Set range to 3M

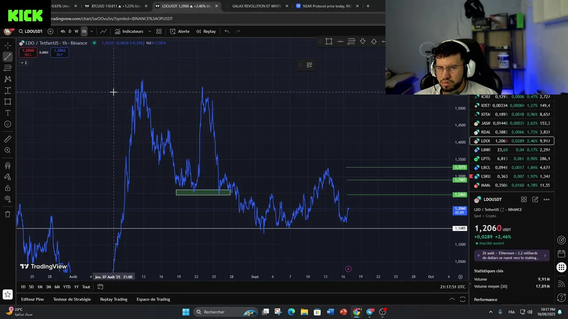(48, 287)
